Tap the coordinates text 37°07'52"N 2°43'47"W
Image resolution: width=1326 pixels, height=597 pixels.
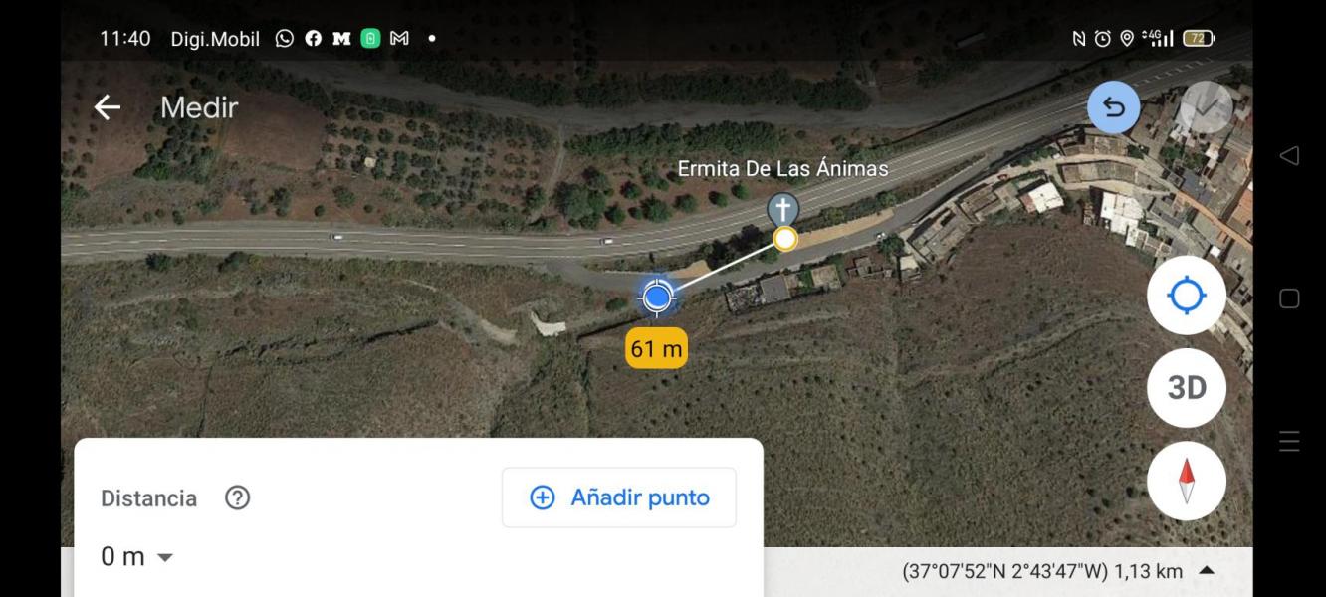point(1004,571)
